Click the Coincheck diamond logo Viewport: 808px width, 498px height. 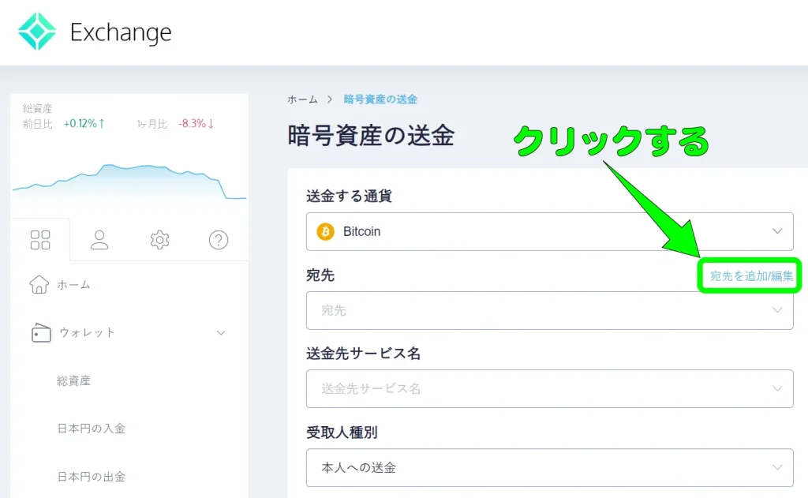pyautogui.click(x=36, y=32)
